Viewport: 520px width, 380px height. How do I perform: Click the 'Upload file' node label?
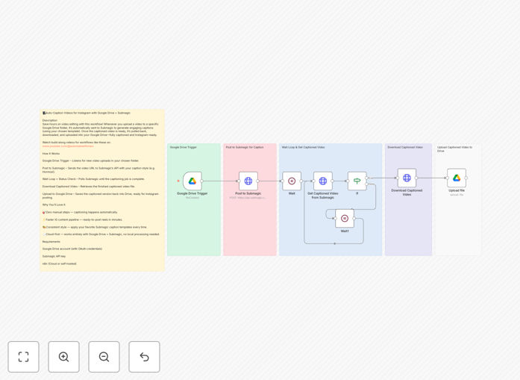click(x=457, y=190)
